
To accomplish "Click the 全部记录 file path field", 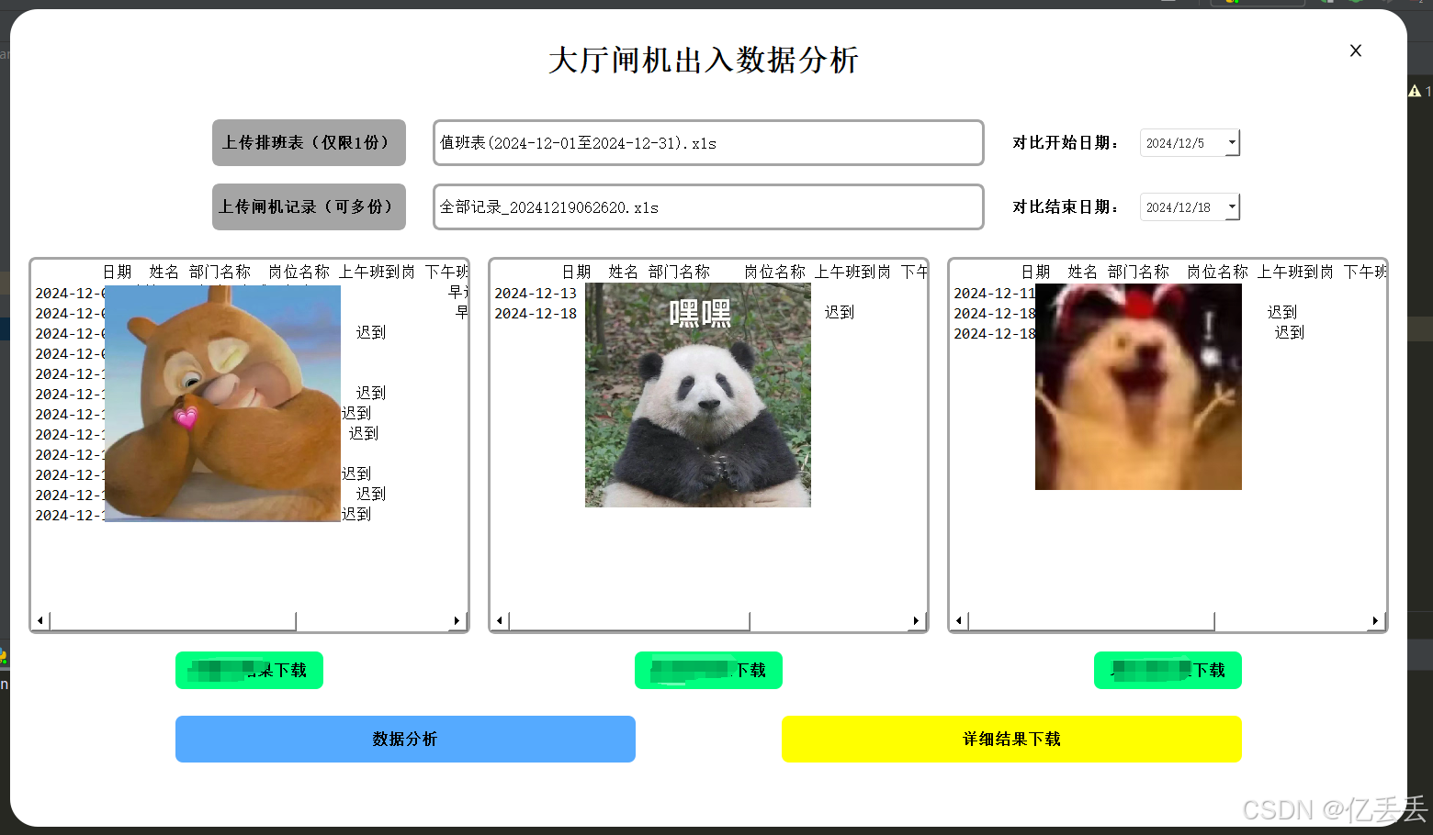I will (708, 206).
